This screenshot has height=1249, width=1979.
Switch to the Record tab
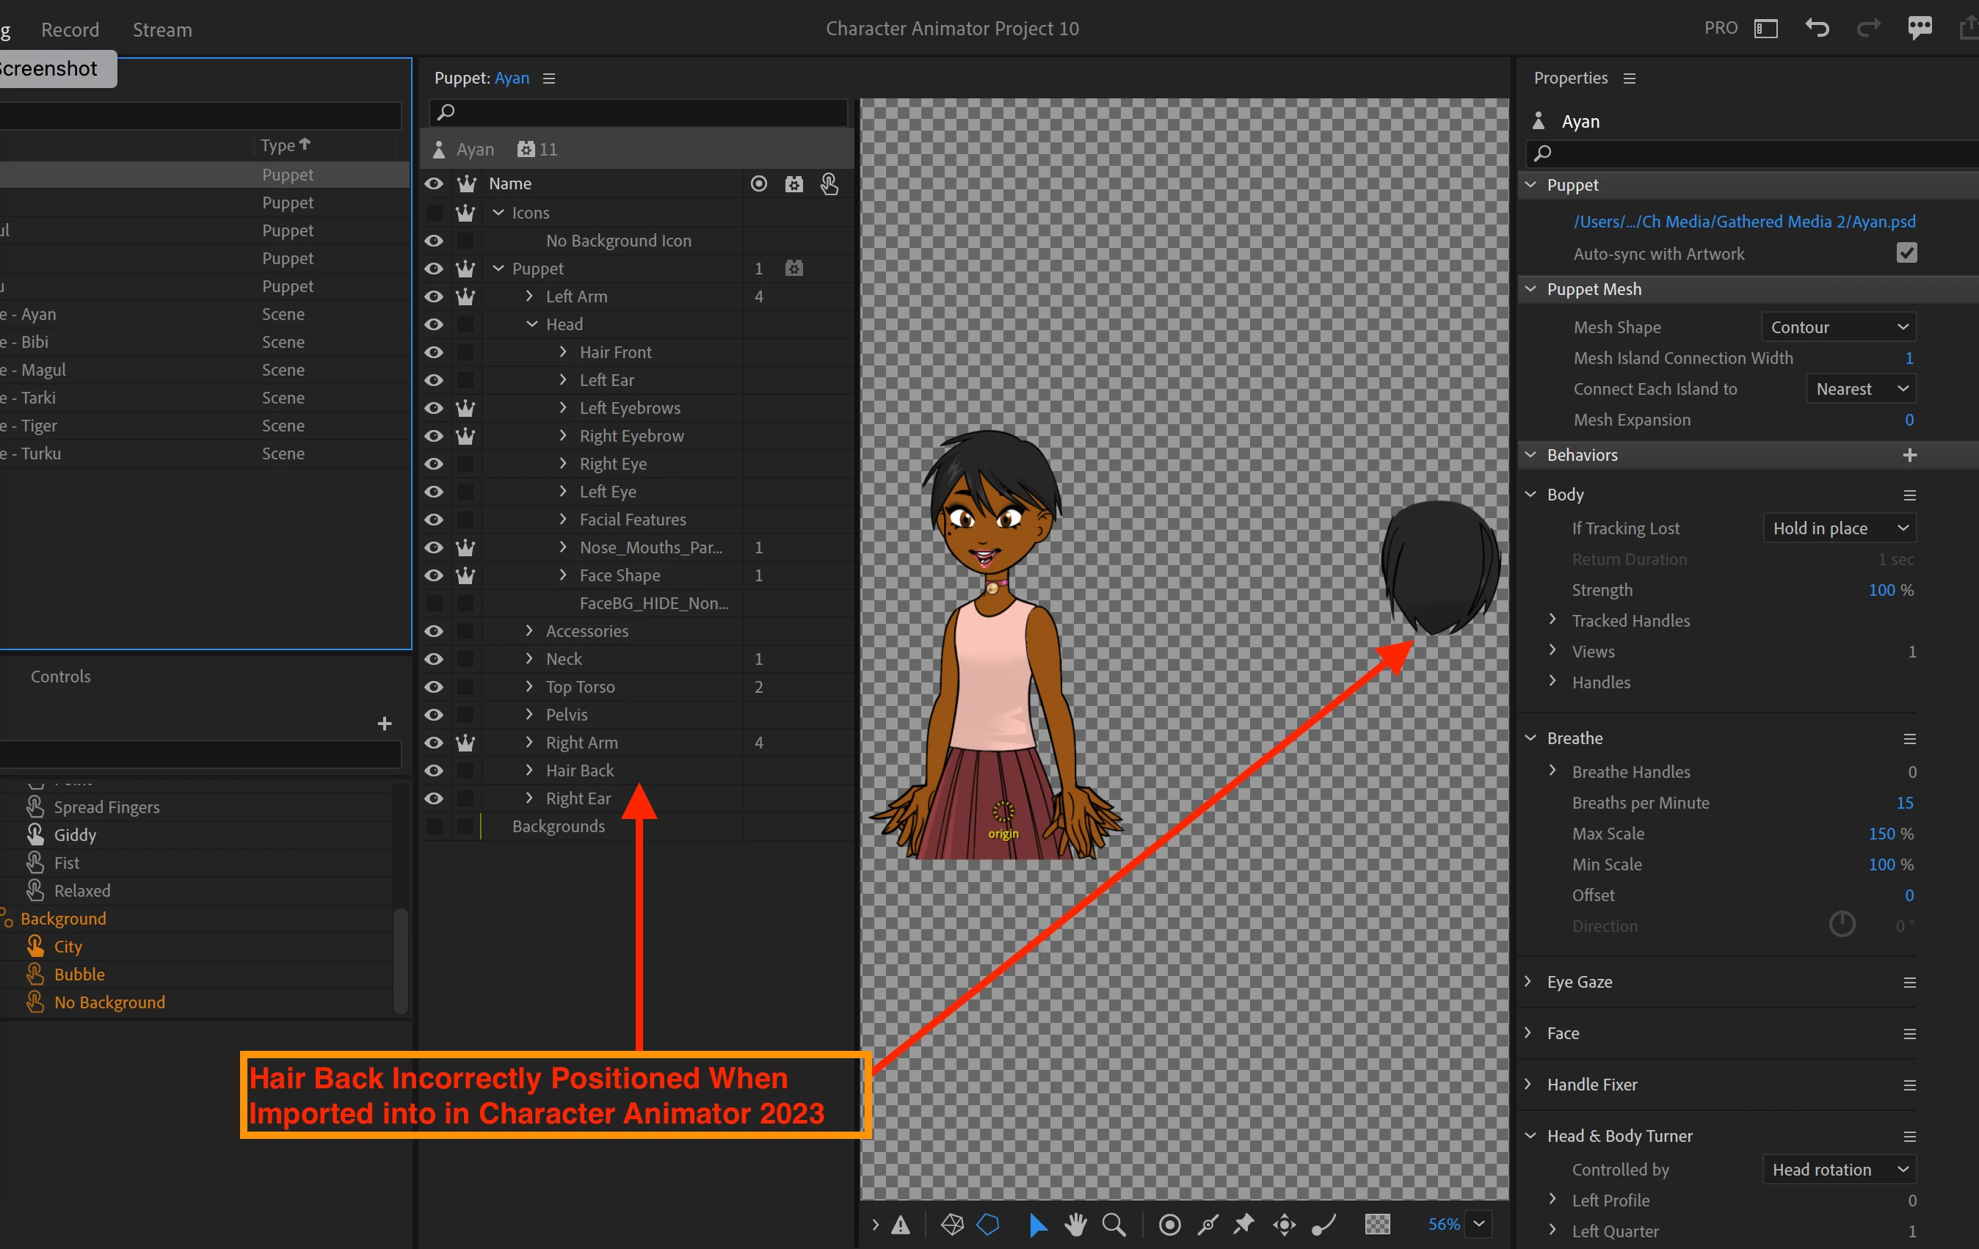70,29
